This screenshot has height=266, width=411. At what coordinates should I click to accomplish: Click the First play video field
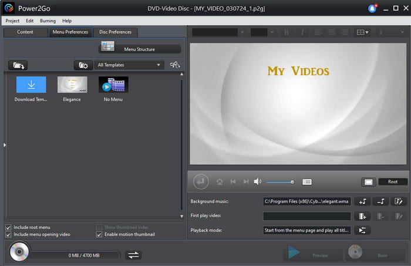pyautogui.click(x=307, y=216)
